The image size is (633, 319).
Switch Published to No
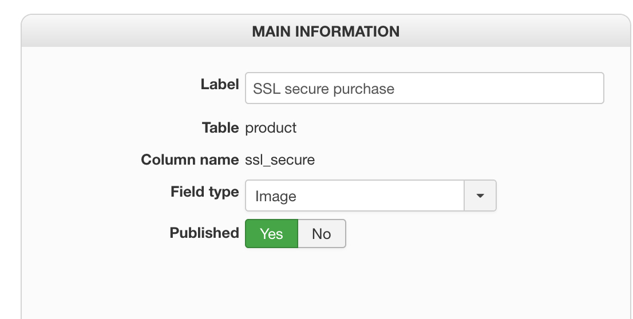tap(321, 234)
